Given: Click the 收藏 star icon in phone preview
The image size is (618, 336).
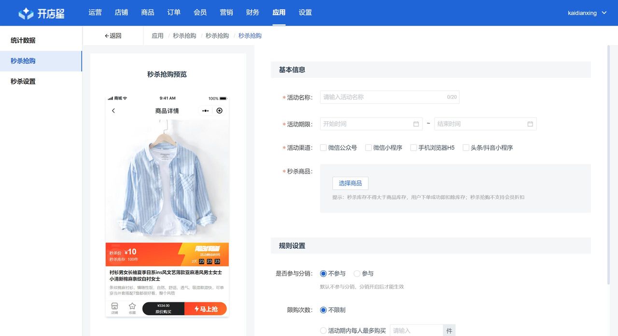Looking at the screenshot, I should coord(133,306).
